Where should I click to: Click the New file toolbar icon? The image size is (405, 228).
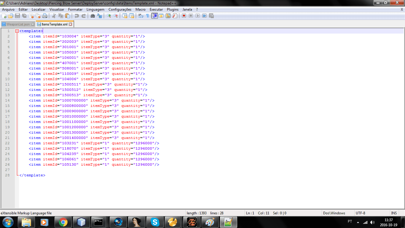(x=4, y=16)
